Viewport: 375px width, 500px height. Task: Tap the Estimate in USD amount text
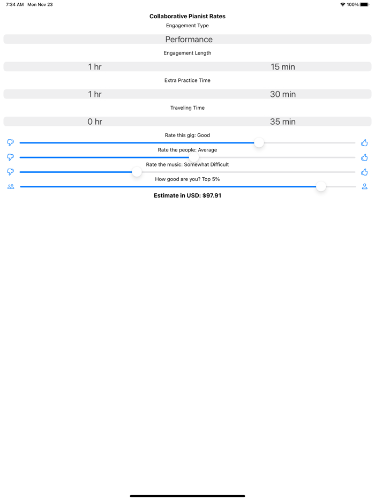coord(187,196)
